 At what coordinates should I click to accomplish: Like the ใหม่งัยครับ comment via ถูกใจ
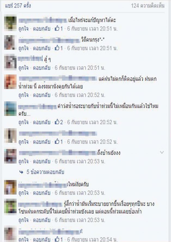pos(23,193)
